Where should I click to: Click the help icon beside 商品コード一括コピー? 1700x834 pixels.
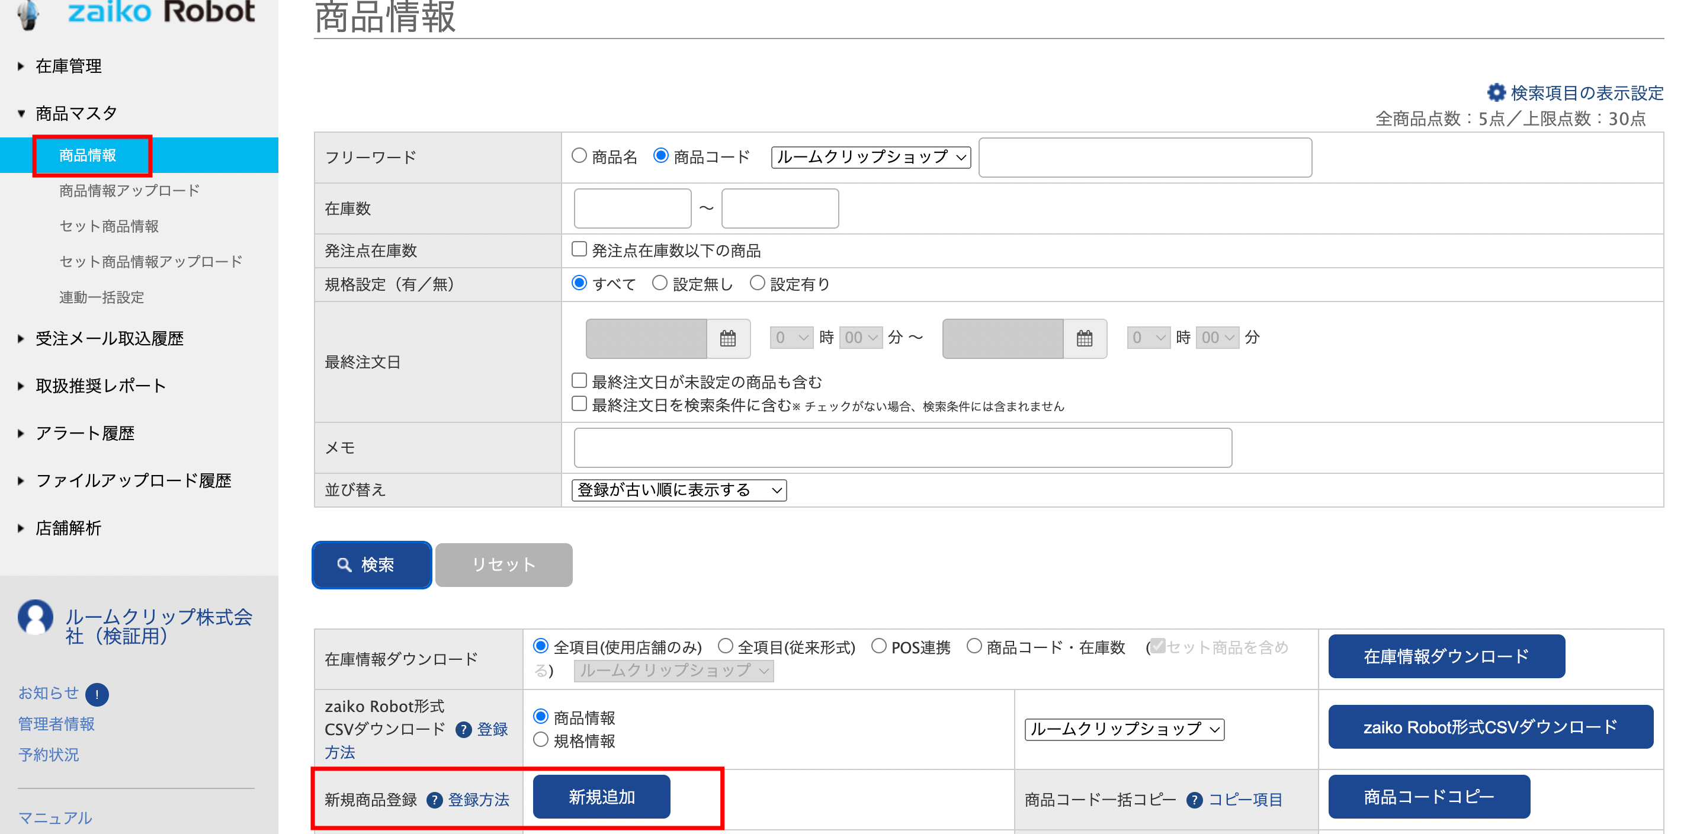(x=1194, y=800)
